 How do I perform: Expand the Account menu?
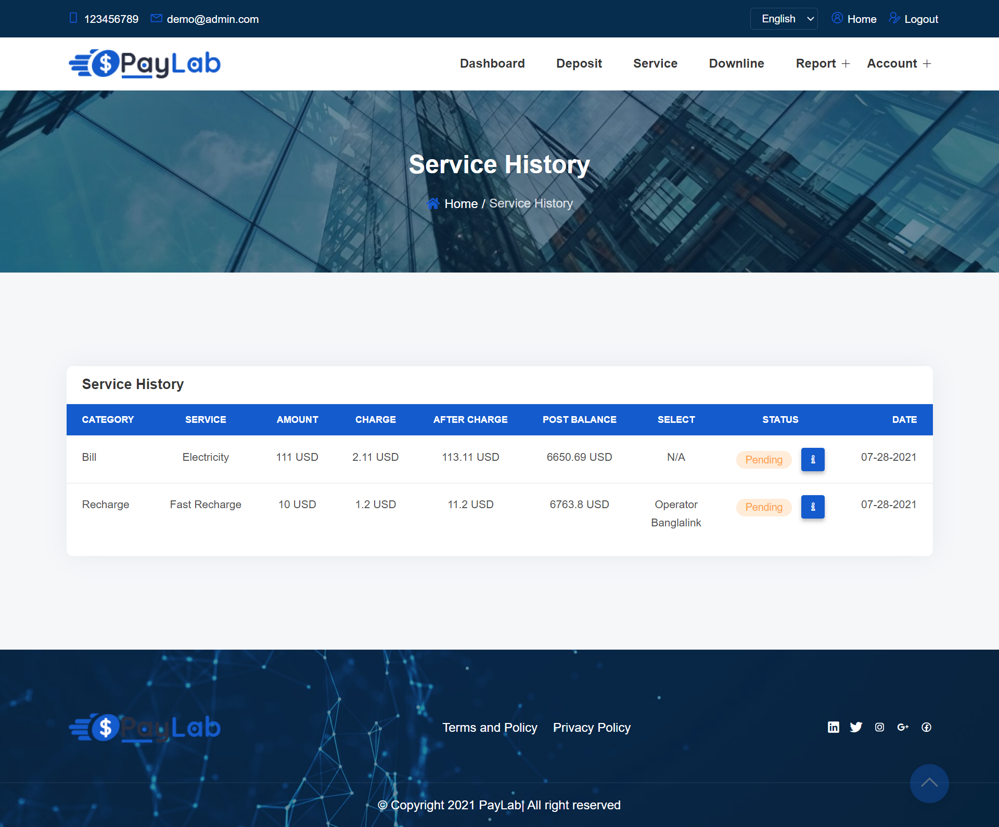coord(892,63)
